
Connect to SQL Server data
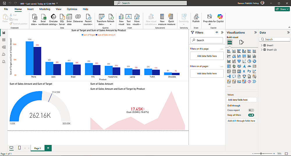pos(62,20)
